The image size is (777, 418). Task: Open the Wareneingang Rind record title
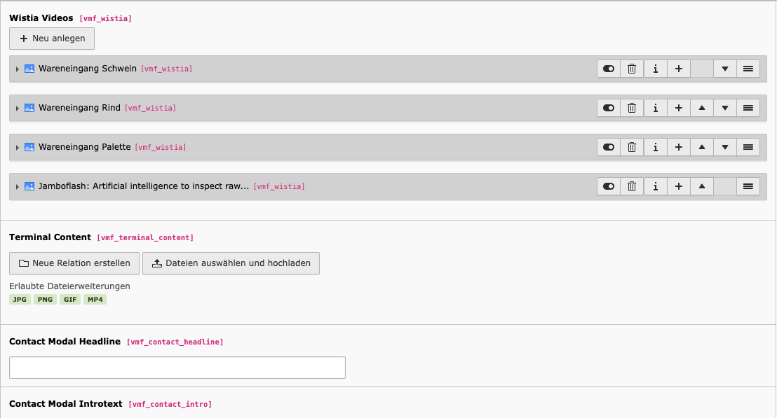79,108
